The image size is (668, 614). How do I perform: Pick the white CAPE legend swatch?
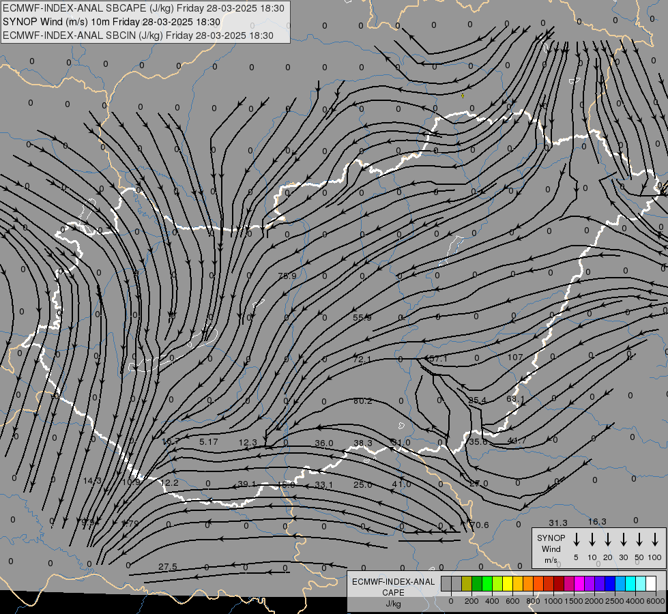click(x=650, y=584)
